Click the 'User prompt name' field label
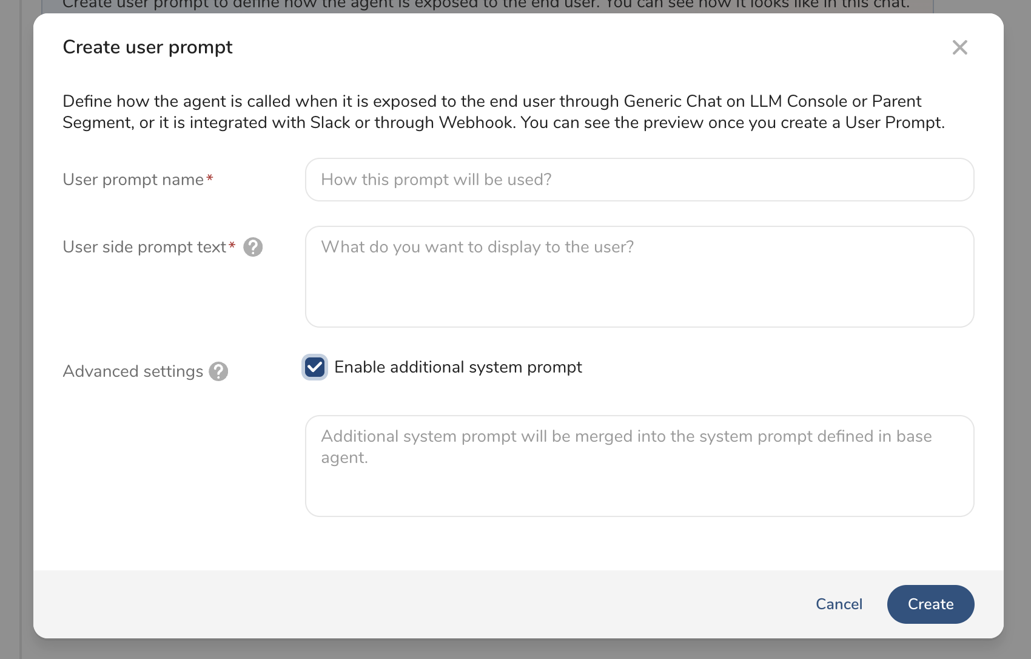1031x659 pixels. pyautogui.click(x=133, y=180)
